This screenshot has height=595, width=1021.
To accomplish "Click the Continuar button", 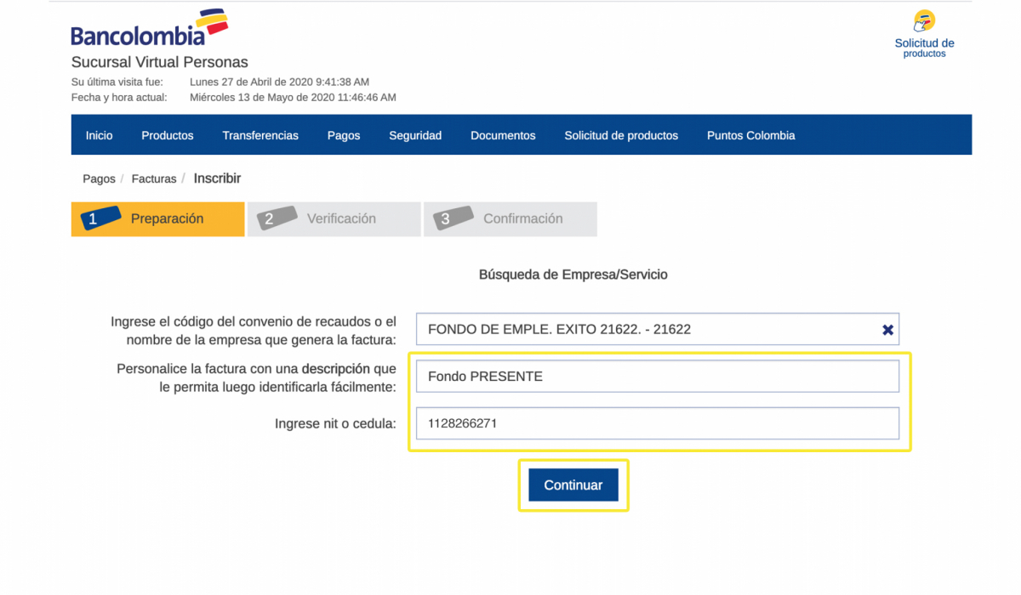I will [x=573, y=484].
